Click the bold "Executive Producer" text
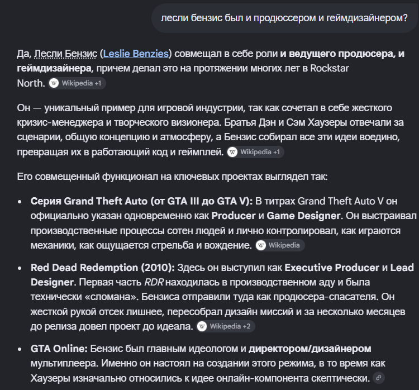Screen dimensions: 419x390 [x=332, y=268]
